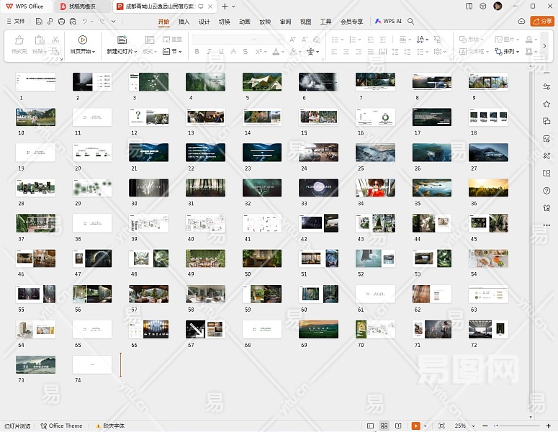The width and height of the screenshot is (558, 432).
Task: Click the orange 分享 share button
Action: pyautogui.click(x=541, y=22)
